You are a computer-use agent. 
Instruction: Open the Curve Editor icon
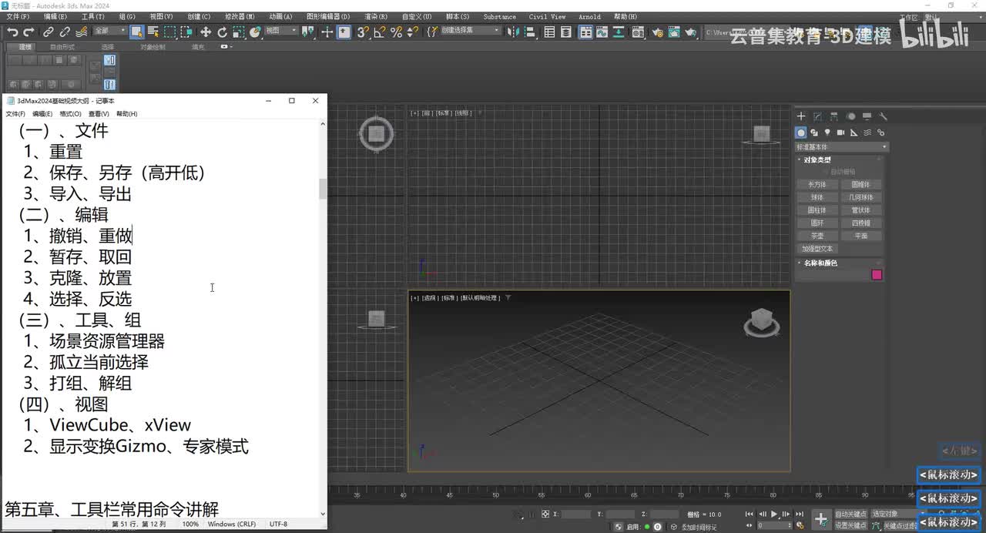[x=602, y=32]
